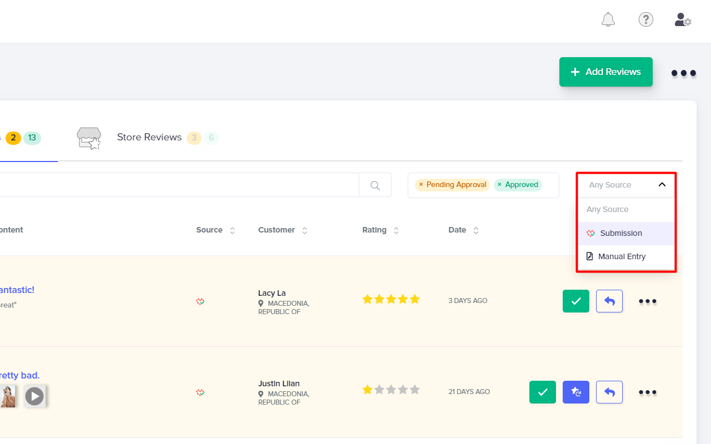Open the header ellipsis menu near Add Reviews
711x444 pixels.
683,73
